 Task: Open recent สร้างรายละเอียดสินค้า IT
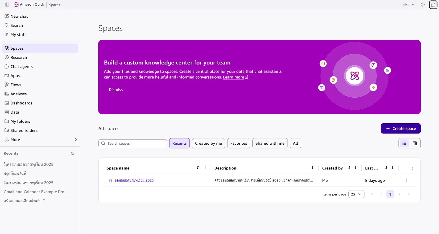[x=24, y=201]
